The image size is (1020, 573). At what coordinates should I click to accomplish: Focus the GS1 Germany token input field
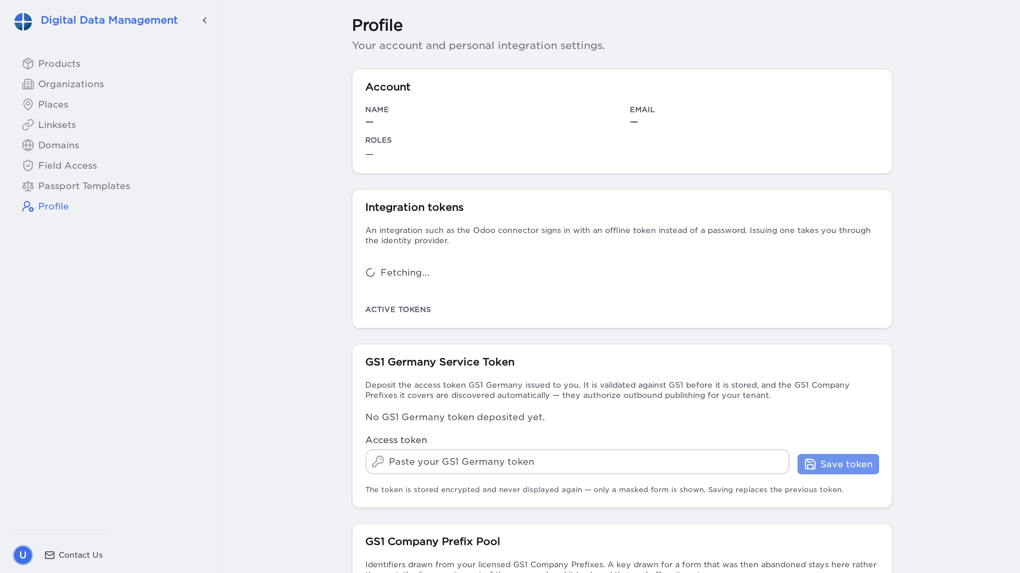577,462
